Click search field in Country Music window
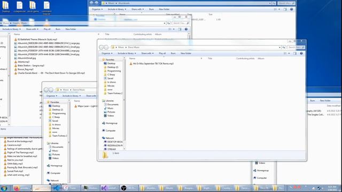Screen dimensions: 342x192 (181, 23)
